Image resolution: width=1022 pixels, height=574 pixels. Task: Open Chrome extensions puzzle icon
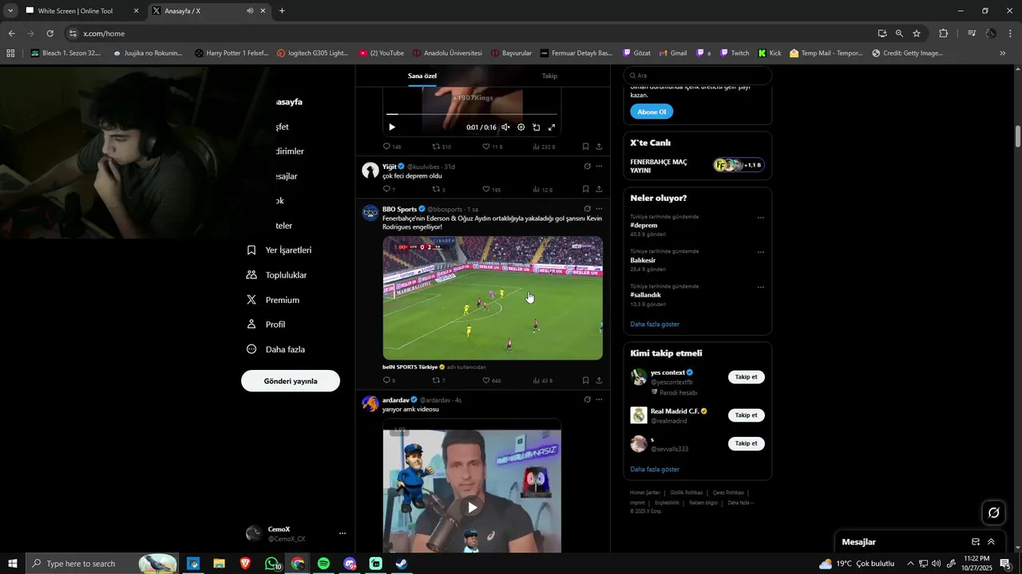click(944, 33)
